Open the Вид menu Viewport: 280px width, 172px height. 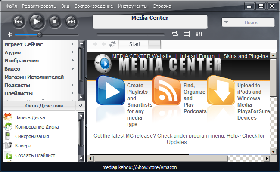click(65, 6)
